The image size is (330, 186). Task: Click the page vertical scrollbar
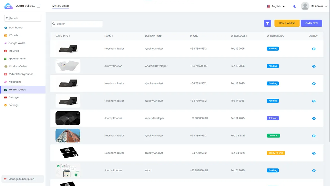tap(329, 78)
